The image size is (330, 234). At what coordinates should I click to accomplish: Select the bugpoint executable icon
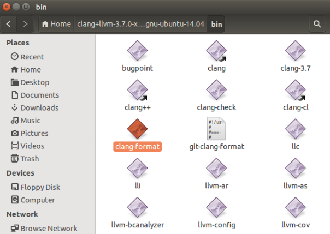(137, 52)
